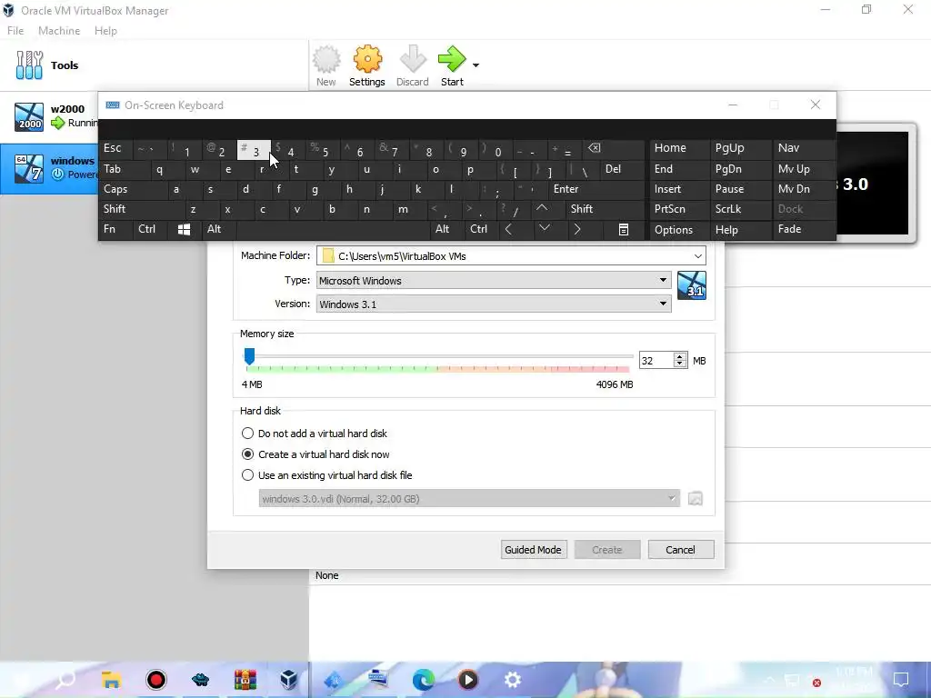Open the Type dropdown showing Microsoft Windows

[x=494, y=280]
